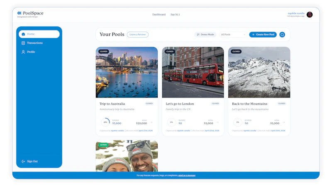Click the send us a message link
This screenshot has height=186, width=332.
(x=187, y=175)
